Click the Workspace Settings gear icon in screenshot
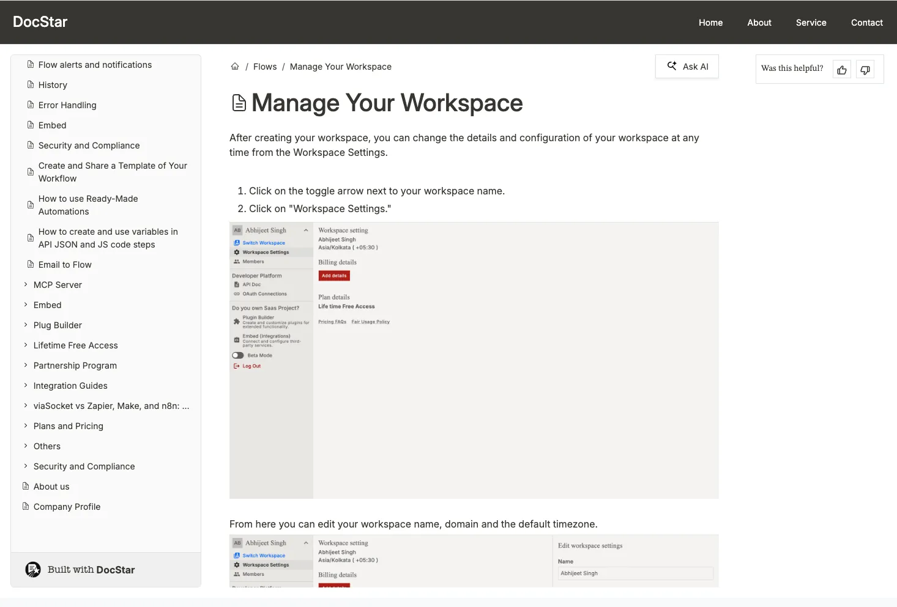This screenshot has width=897, height=607. [x=237, y=252]
